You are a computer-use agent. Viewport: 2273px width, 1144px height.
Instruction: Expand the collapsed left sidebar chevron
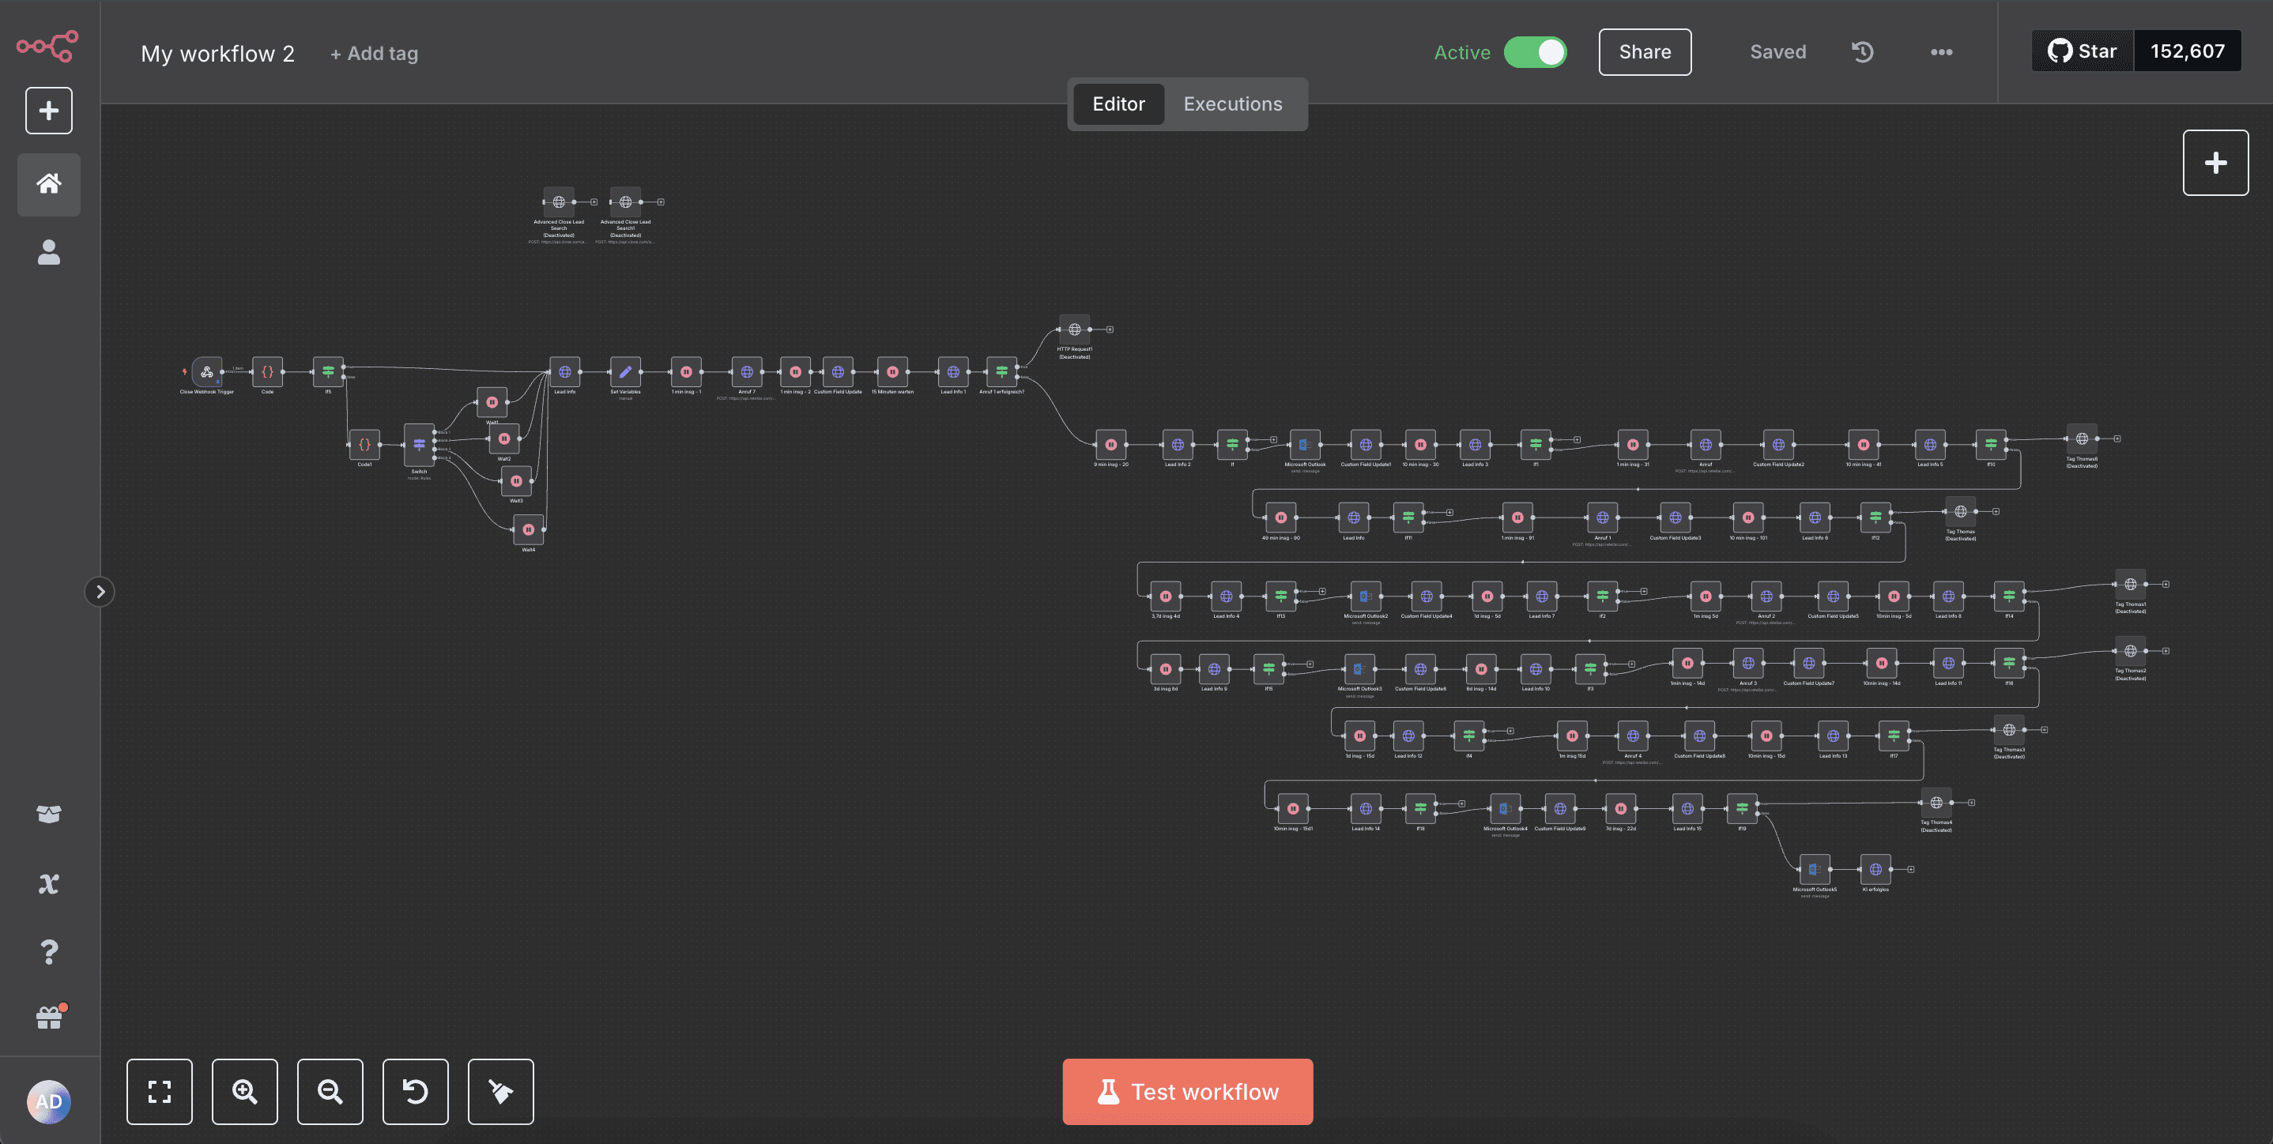pos(100,591)
